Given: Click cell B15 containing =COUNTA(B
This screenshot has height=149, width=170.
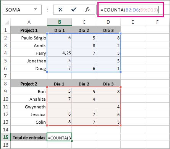Looking at the screenshot, I should pyautogui.click(x=60, y=138).
